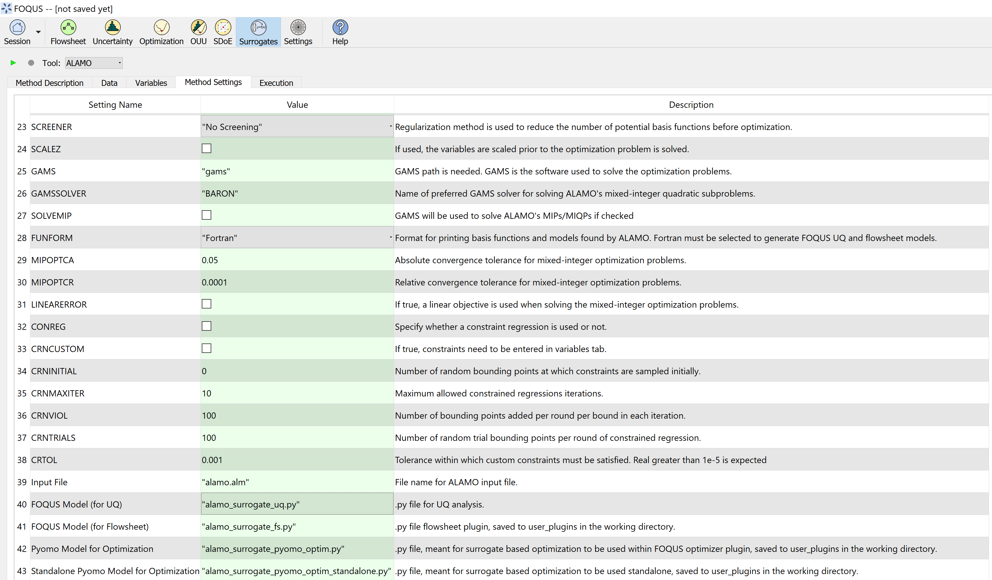Open the Help question mark icon
992x580 pixels.
coord(340,28)
